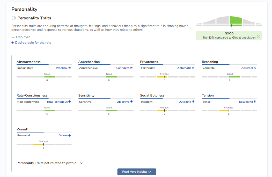This screenshot has height=177, width=272.
Task: Click the Warmth score slider bar
Action: pyautogui.click(x=44, y=144)
